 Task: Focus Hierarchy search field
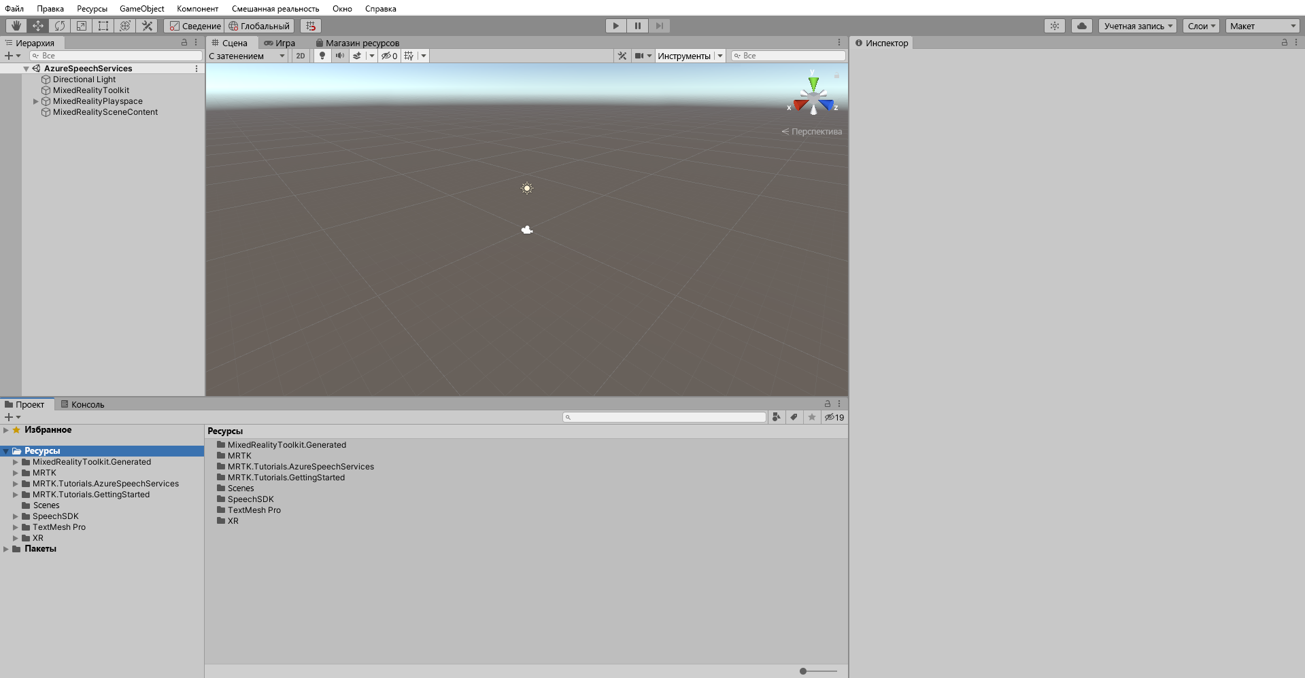point(116,56)
